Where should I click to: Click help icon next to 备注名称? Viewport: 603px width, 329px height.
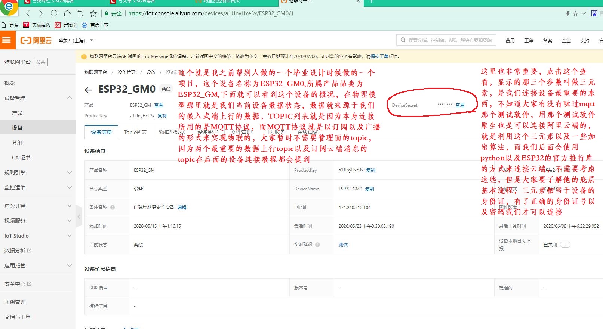[113, 207]
